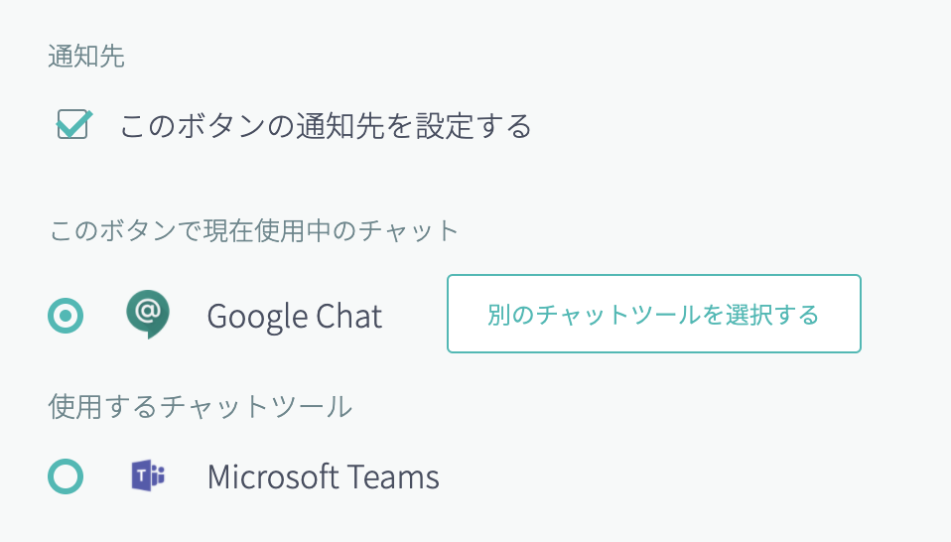Uncheck the このボタンの通知先を設定する checkbox
The image size is (951, 542).
[73, 124]
